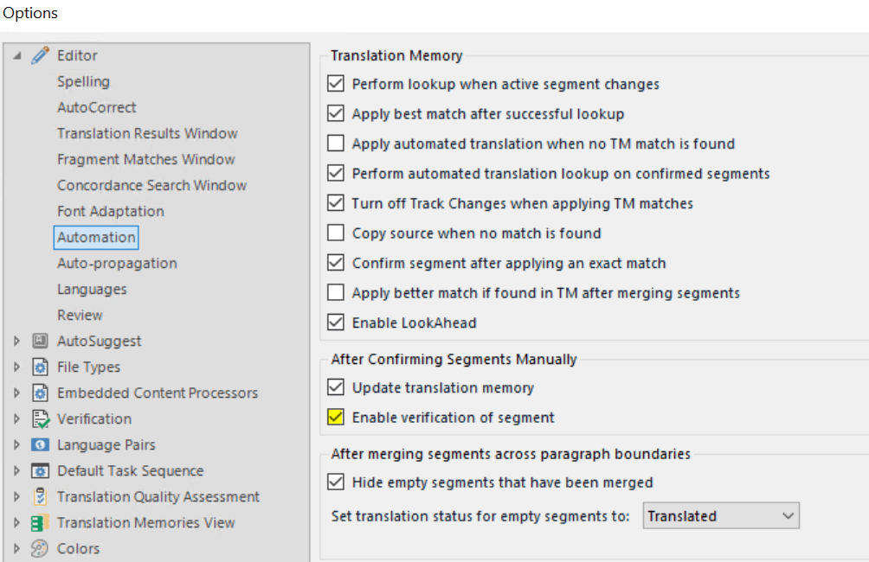Select the Editor label in the tree

(77, 55)
